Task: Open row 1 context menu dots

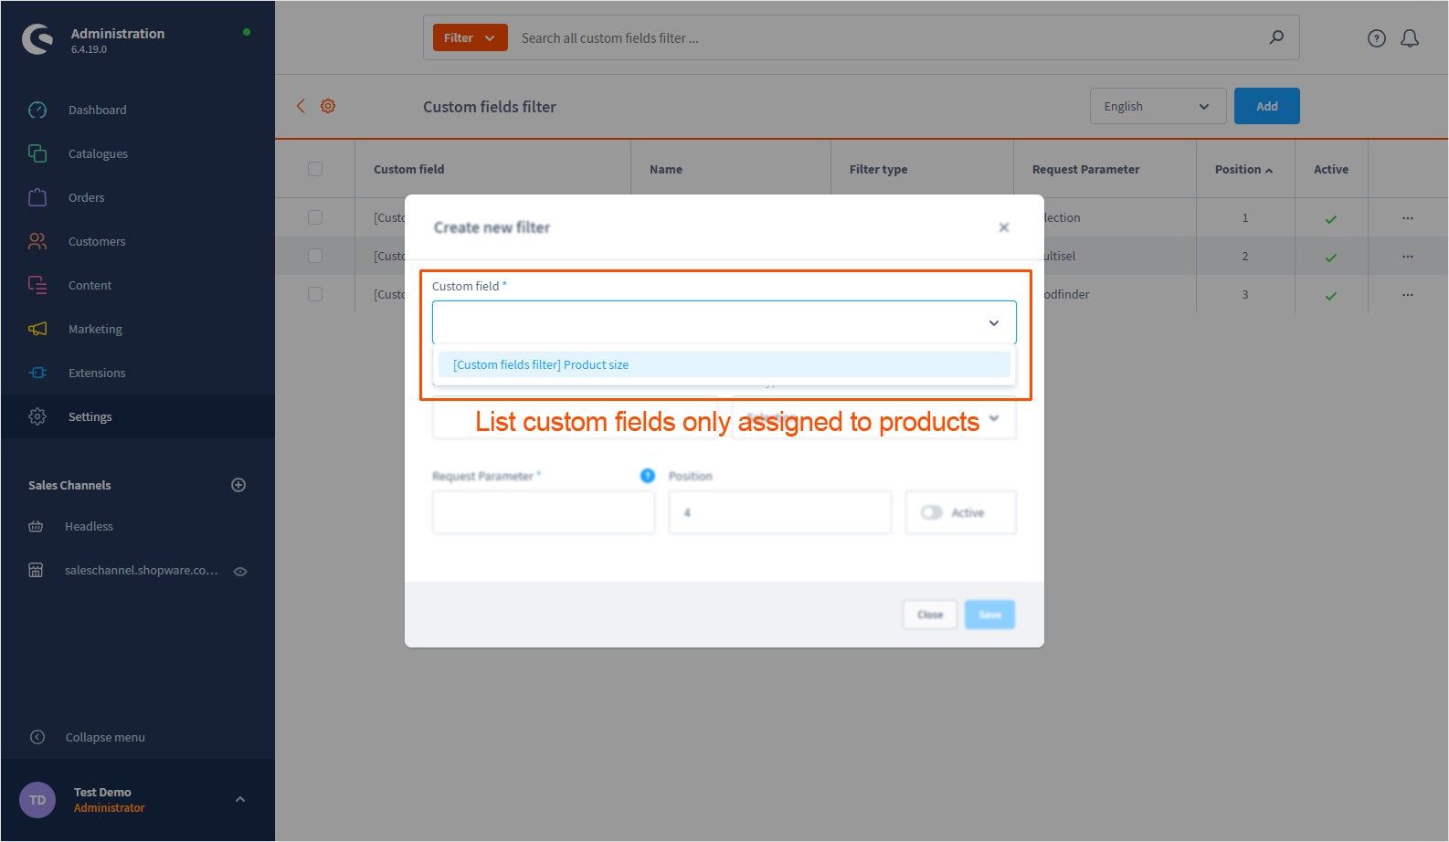Action: click(1408, 217)
